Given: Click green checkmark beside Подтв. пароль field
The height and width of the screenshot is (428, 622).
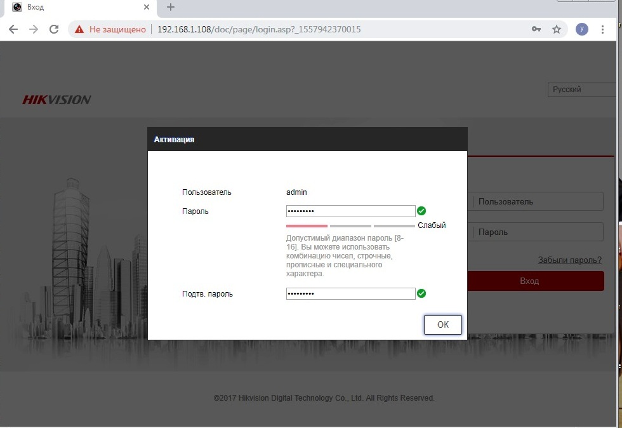Looking at the screenshot, I should pyautogui.click(x=421, y=293).
